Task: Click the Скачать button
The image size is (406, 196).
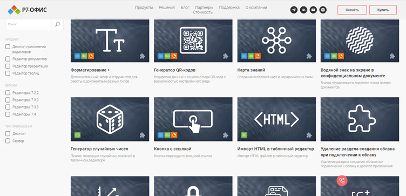Action: click(x=352, y=10)
